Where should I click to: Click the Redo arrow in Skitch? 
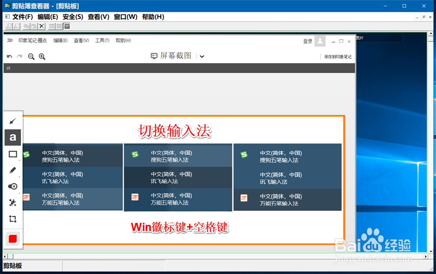(19, 57)
